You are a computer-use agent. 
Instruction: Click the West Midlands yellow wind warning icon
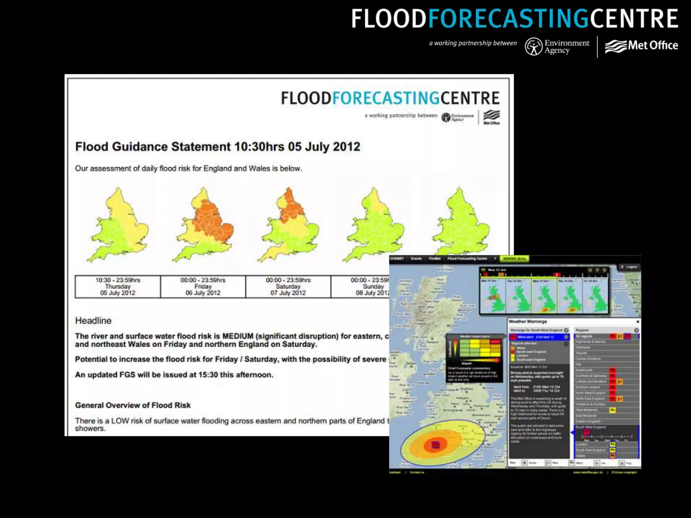click(612, 410)
